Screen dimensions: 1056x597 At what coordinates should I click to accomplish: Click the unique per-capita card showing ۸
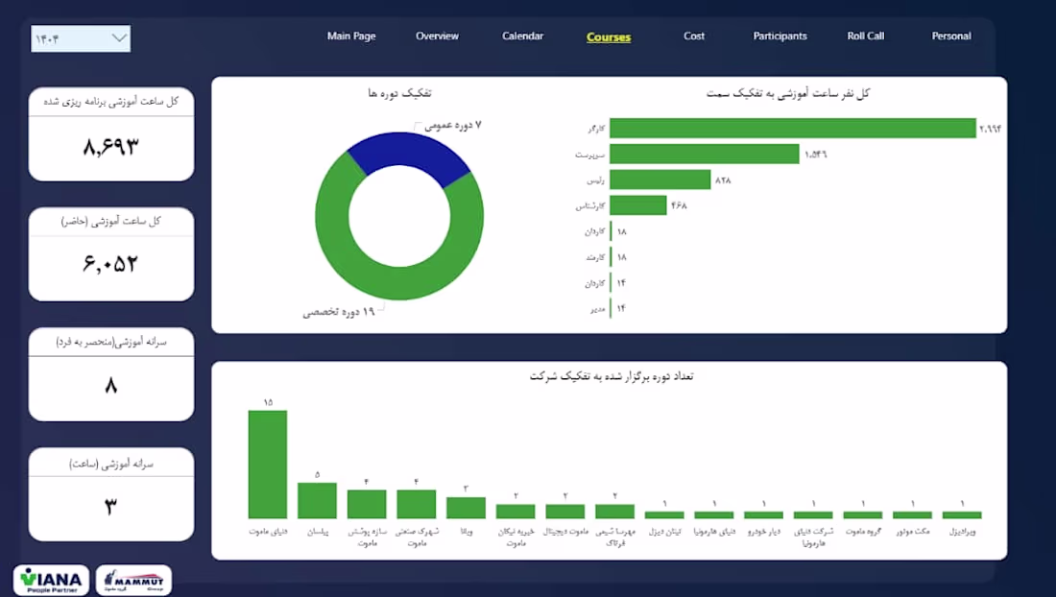tap(111, 374)
